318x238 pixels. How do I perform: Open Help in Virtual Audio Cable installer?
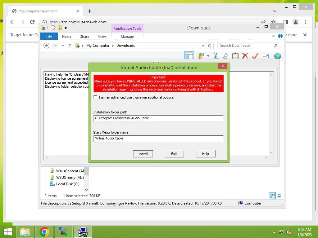[206, 154]
